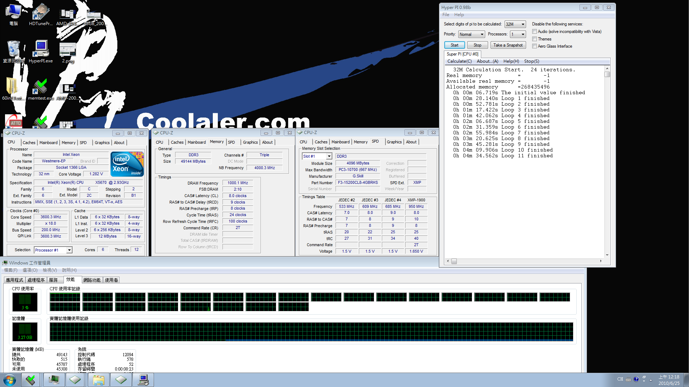Open the second CPU-Z taskbar button

121,380
